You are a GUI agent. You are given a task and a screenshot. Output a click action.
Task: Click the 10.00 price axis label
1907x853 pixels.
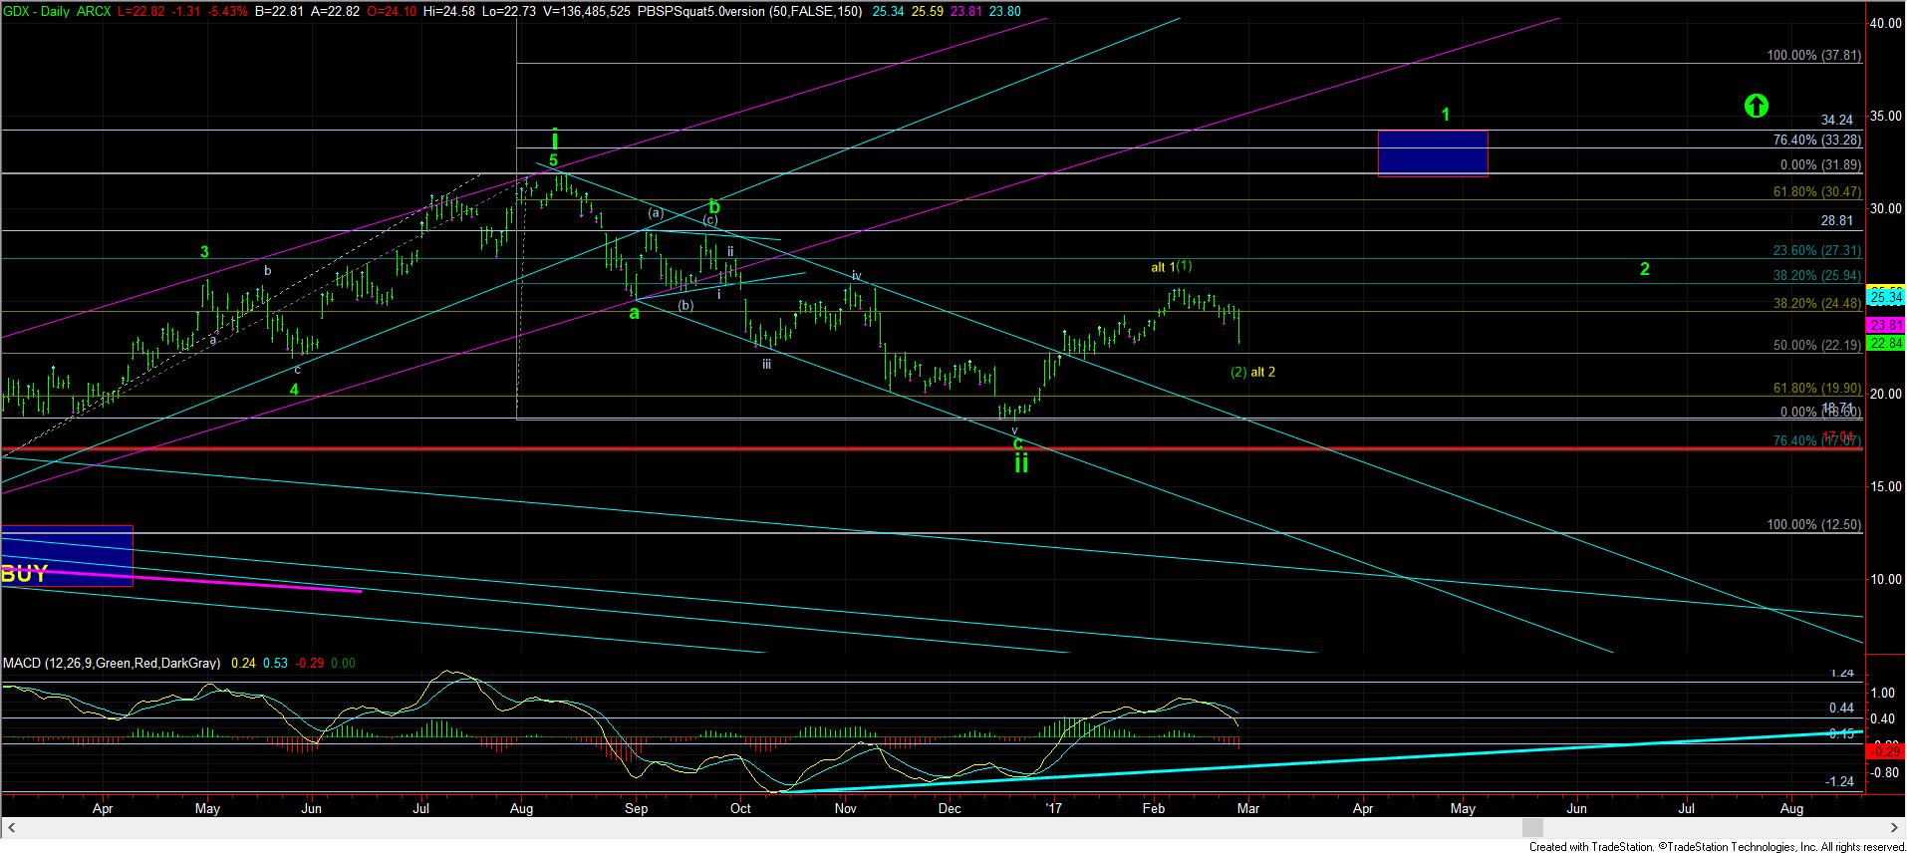(1884, 579)
